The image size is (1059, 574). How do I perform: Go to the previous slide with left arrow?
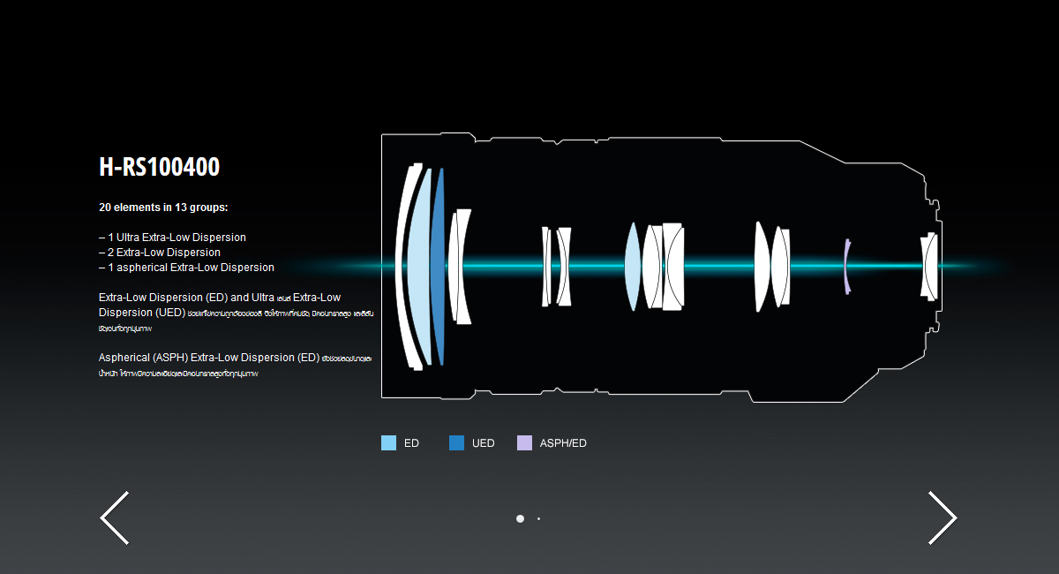115,517
